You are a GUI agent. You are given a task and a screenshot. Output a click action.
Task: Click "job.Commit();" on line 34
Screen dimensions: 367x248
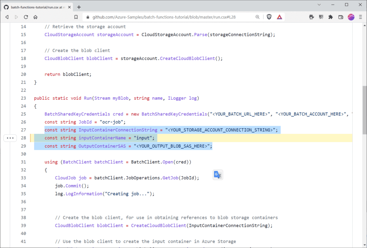72,186
